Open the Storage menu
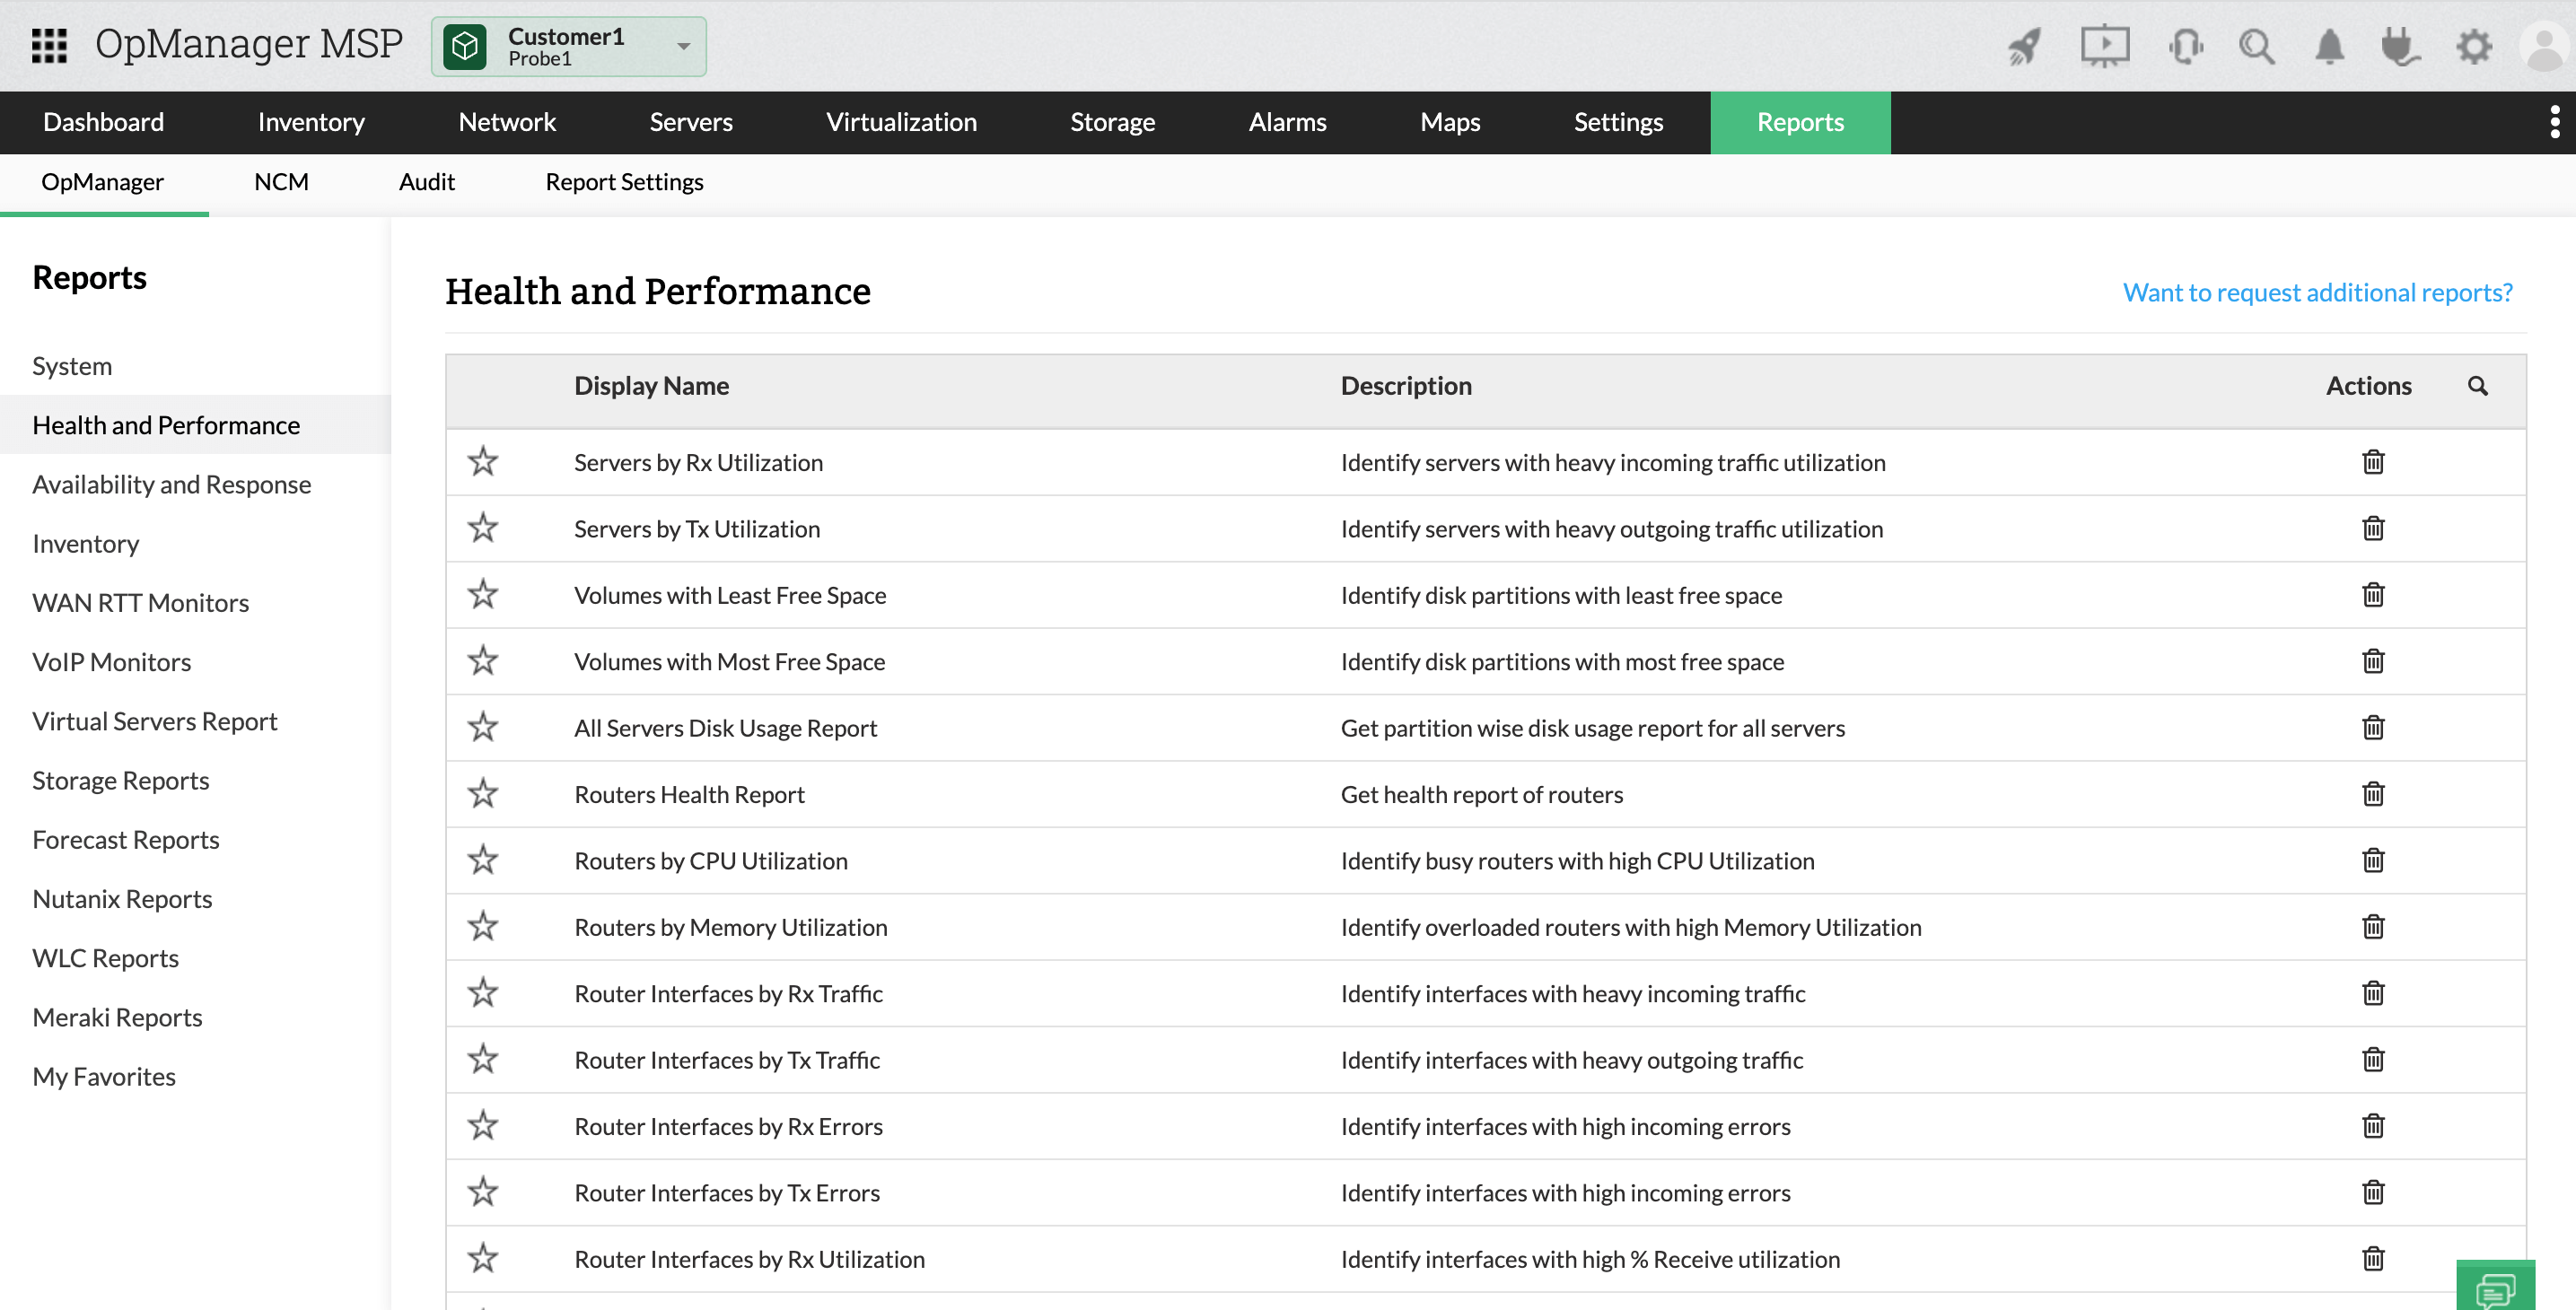The image size is (2576, 1310). click(x=1113, y=122)
